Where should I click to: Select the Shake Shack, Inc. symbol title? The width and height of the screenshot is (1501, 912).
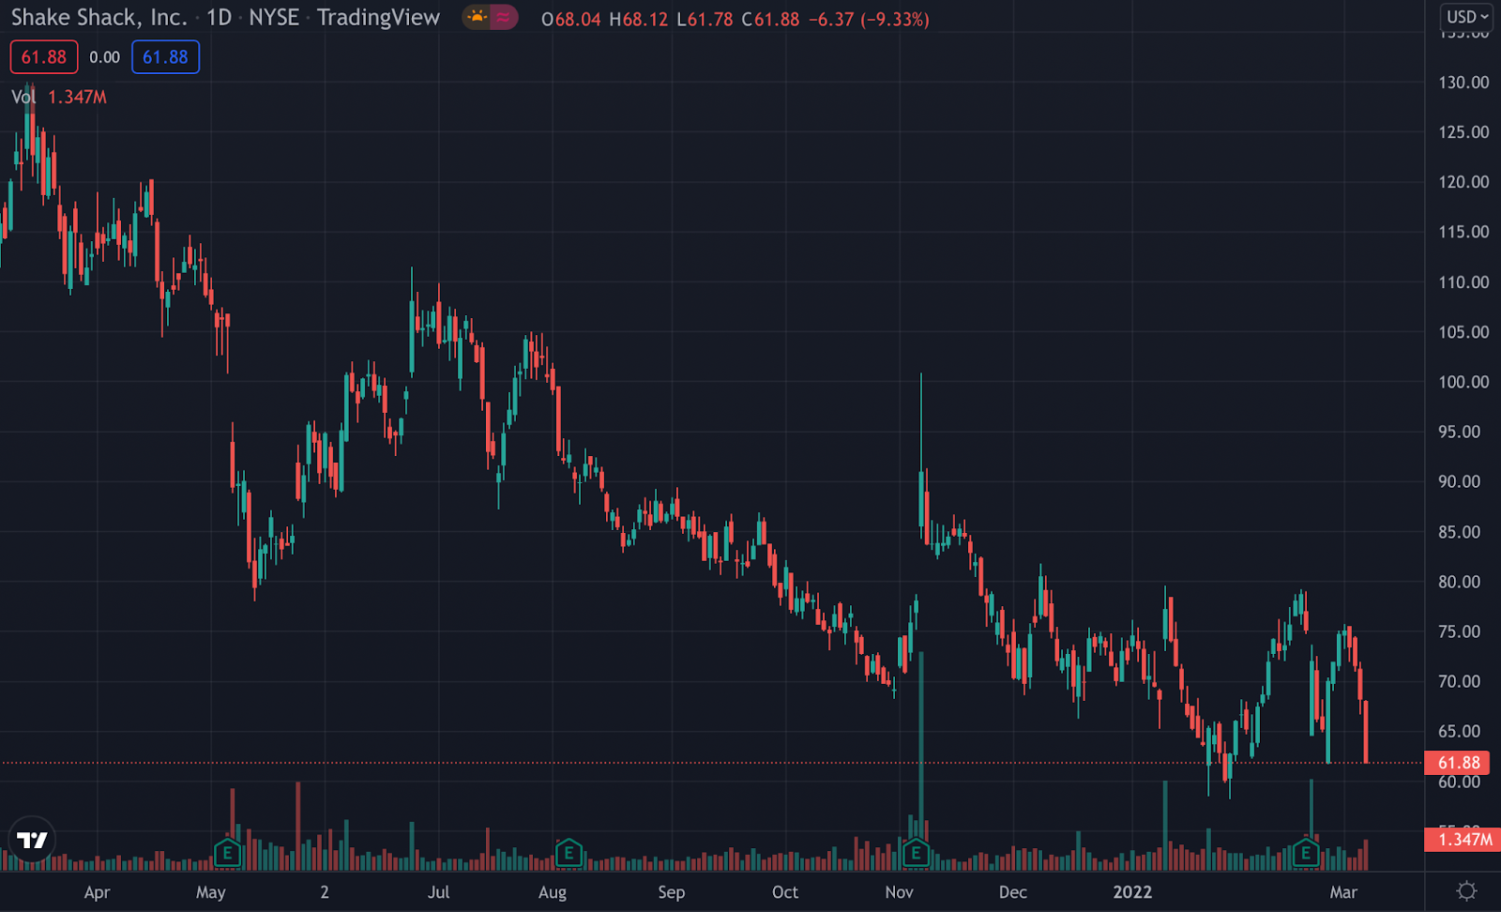(x=99, y=17)
